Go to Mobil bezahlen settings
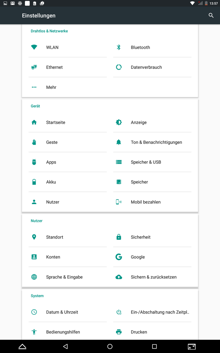The image size is (220, 353). [x=145, y=202]
